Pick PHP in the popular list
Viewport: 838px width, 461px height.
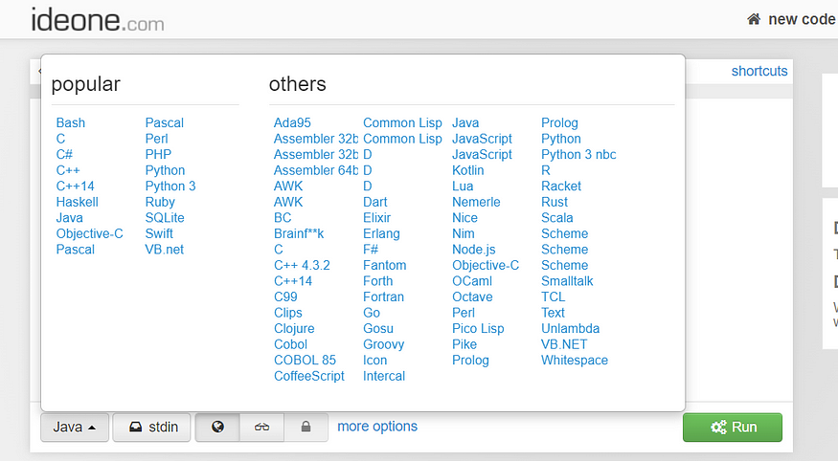click(x=158, y=154)
